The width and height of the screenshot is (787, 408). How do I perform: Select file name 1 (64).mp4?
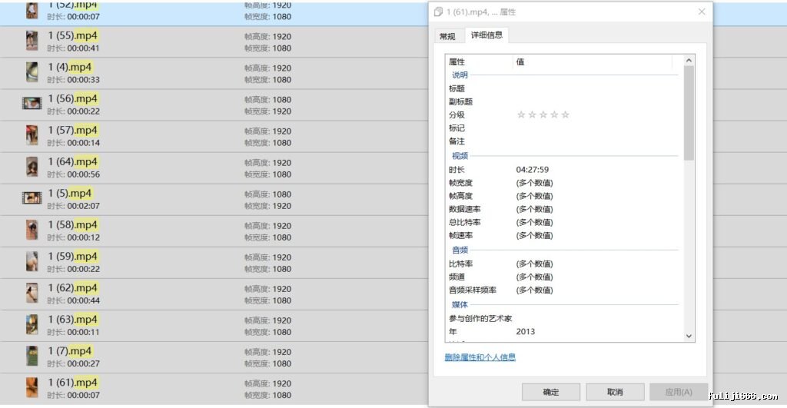pos(72,162)
